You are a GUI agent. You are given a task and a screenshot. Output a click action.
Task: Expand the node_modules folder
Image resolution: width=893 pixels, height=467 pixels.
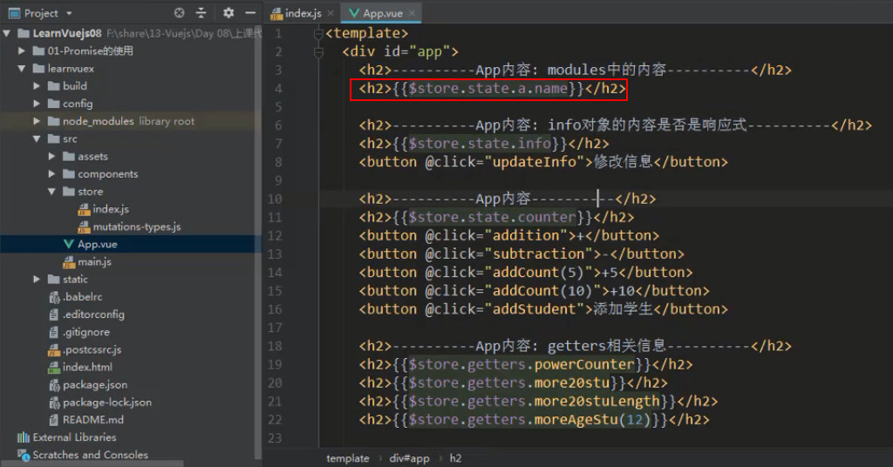click(37, 121)
